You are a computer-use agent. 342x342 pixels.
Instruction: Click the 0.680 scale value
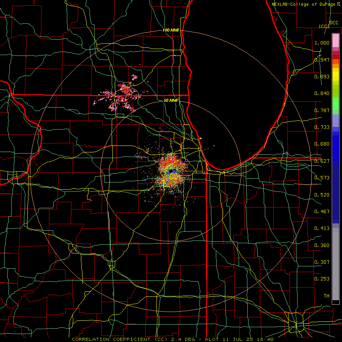coord(322,144)
